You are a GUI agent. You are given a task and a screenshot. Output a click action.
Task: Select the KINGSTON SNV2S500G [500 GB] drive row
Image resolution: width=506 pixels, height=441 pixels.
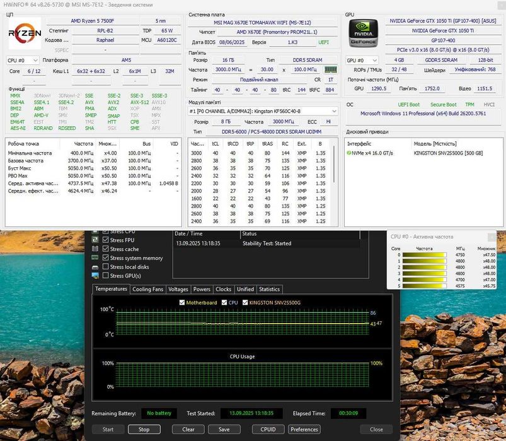coord(423,153)
